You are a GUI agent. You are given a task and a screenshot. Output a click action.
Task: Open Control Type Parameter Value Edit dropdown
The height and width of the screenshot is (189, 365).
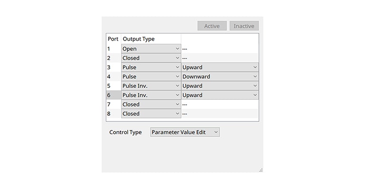tap(185, 132)
